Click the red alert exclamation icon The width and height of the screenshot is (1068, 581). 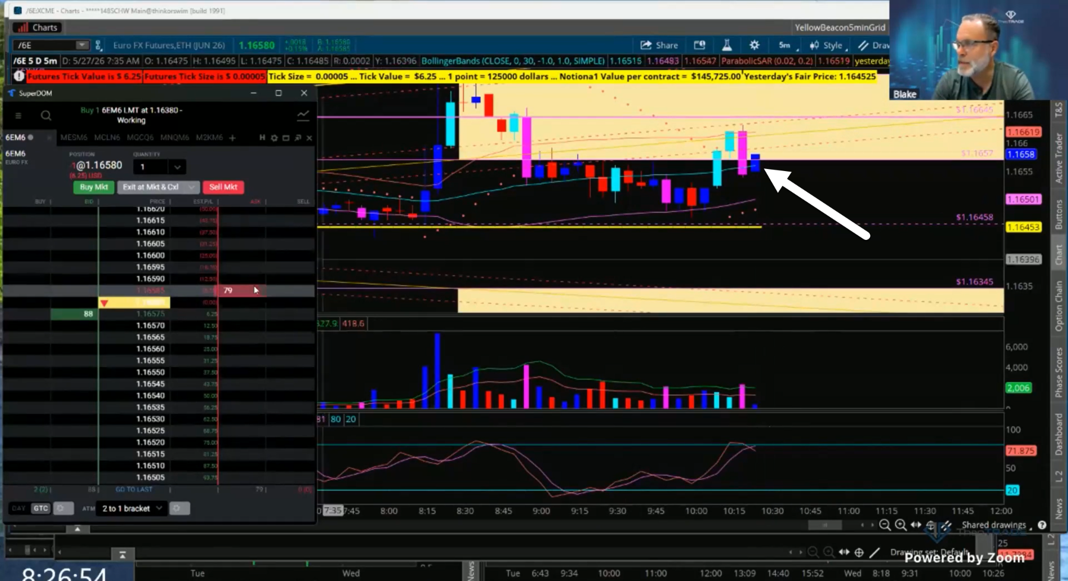[19, 76]
